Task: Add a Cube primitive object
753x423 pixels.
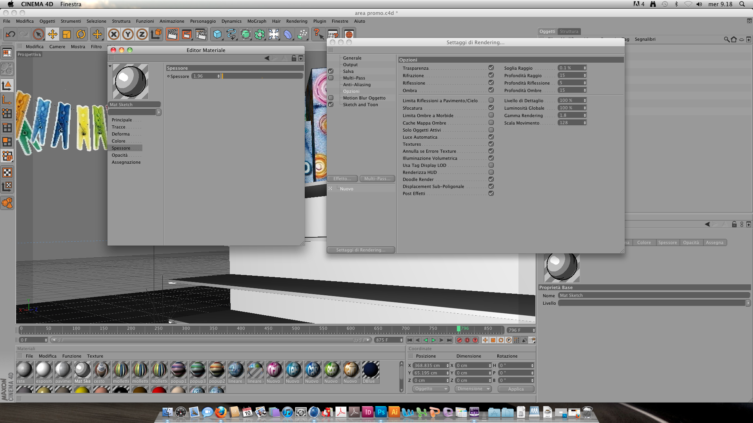Action: point(217,34)
